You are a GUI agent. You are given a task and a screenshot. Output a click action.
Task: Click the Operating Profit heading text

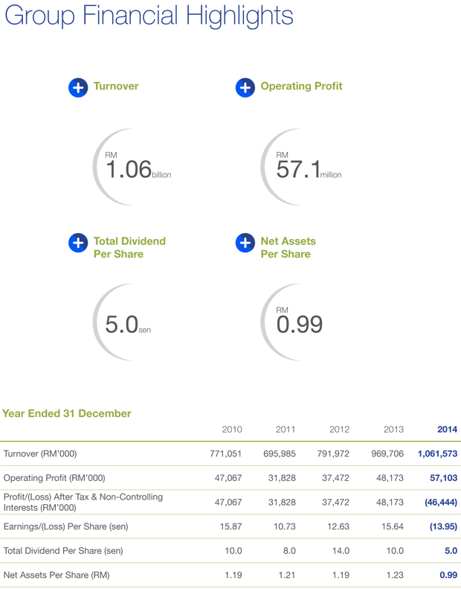[301, 86]
